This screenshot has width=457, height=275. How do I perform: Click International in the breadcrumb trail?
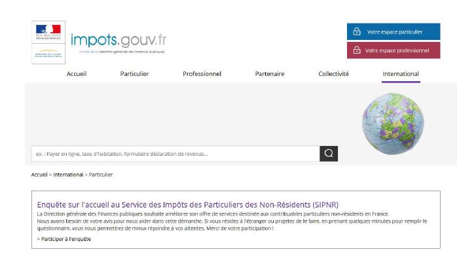pos(68,175)
